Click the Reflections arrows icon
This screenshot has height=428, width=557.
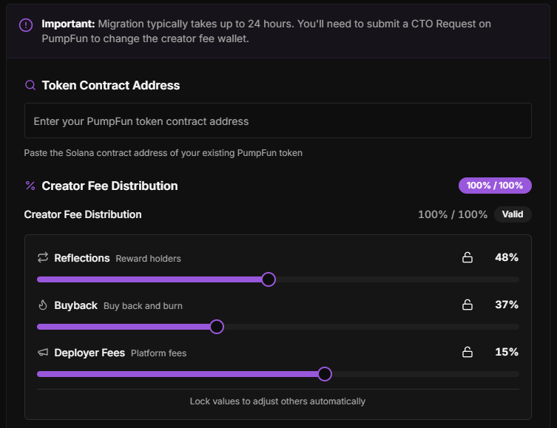(43, 258)
